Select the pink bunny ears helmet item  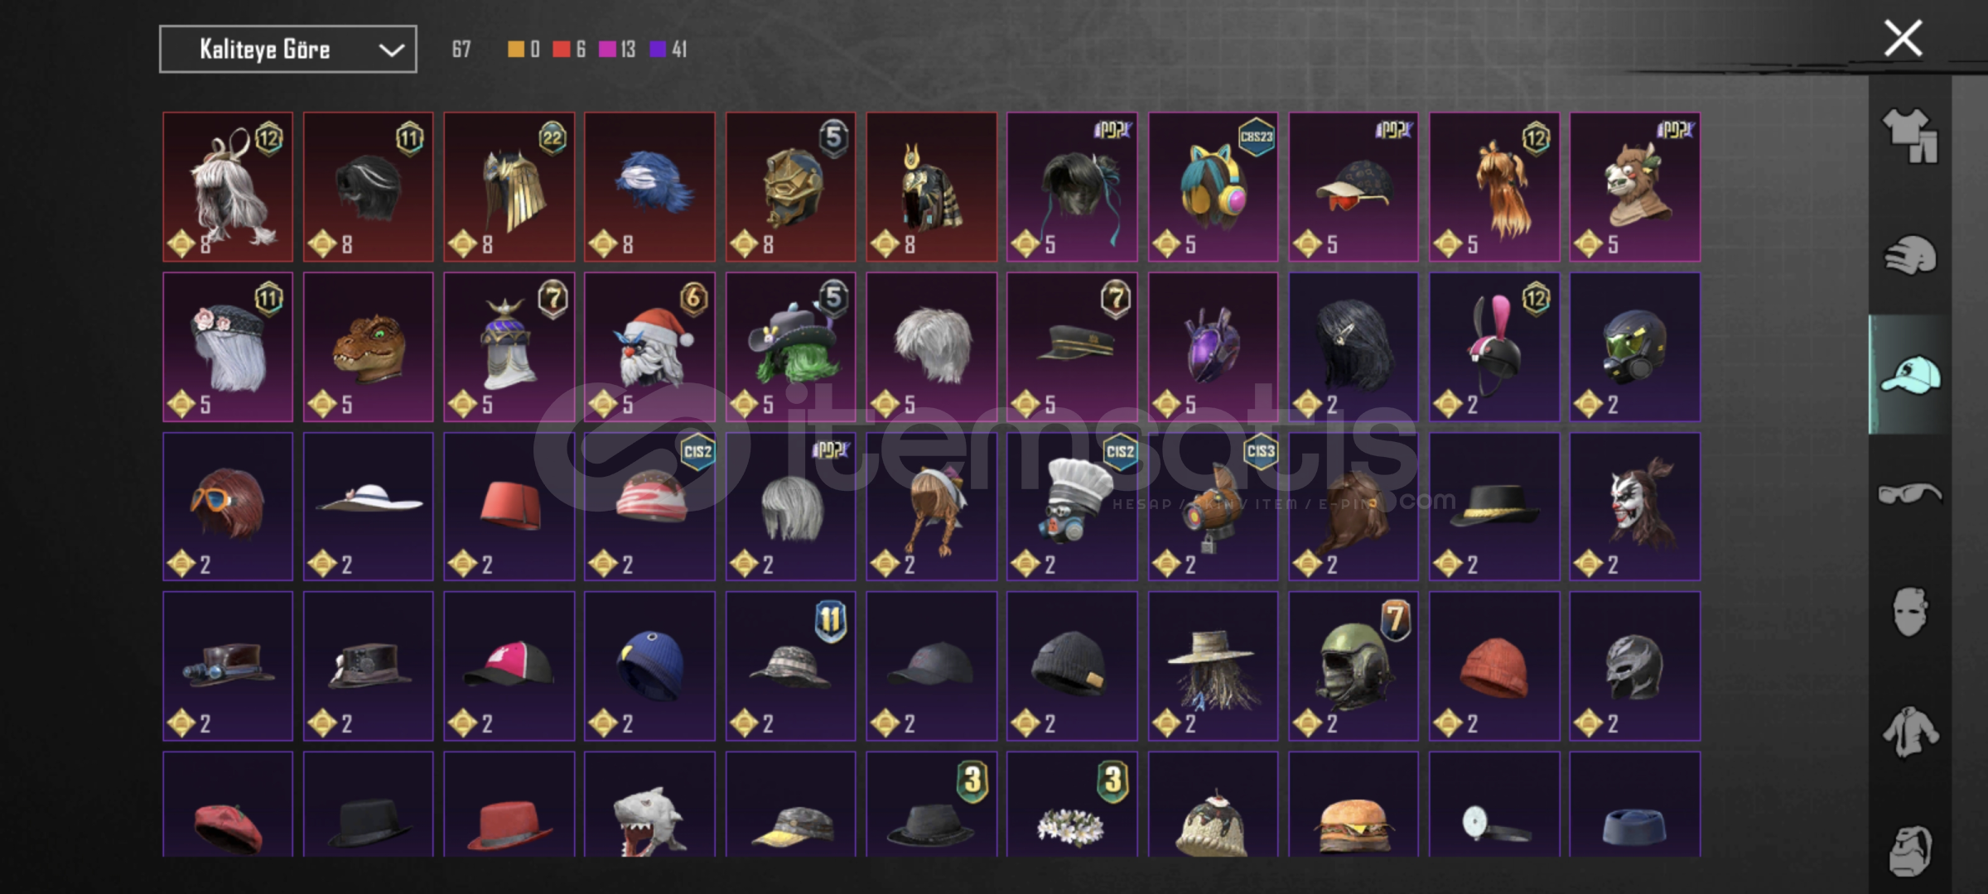(1494, 347)
